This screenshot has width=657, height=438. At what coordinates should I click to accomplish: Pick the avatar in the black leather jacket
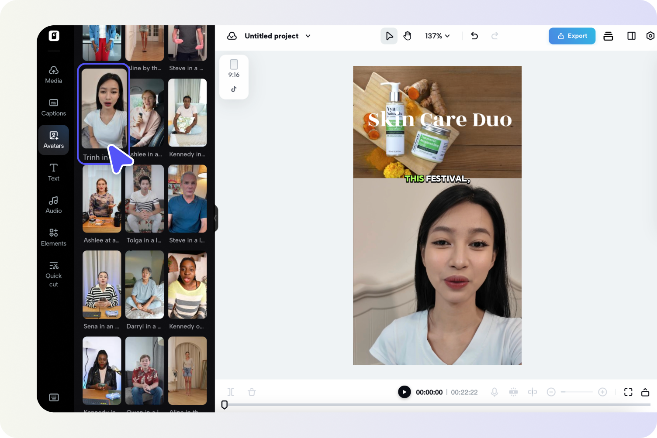coord(102,370)
